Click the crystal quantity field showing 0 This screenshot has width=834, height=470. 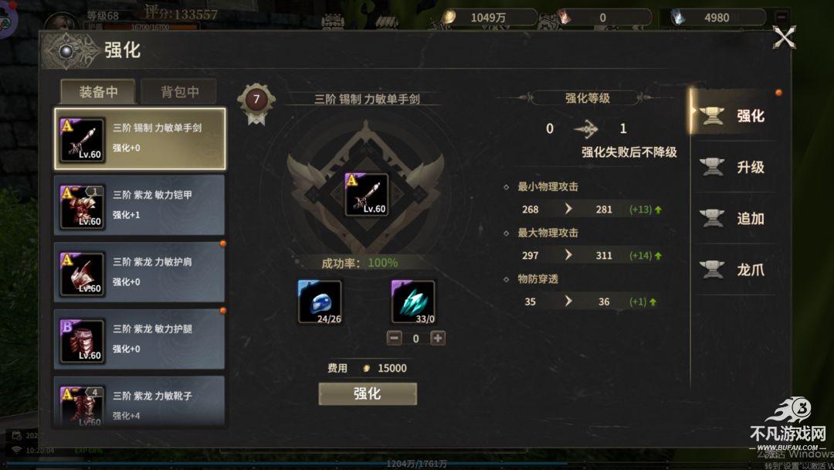pos(416,338)
